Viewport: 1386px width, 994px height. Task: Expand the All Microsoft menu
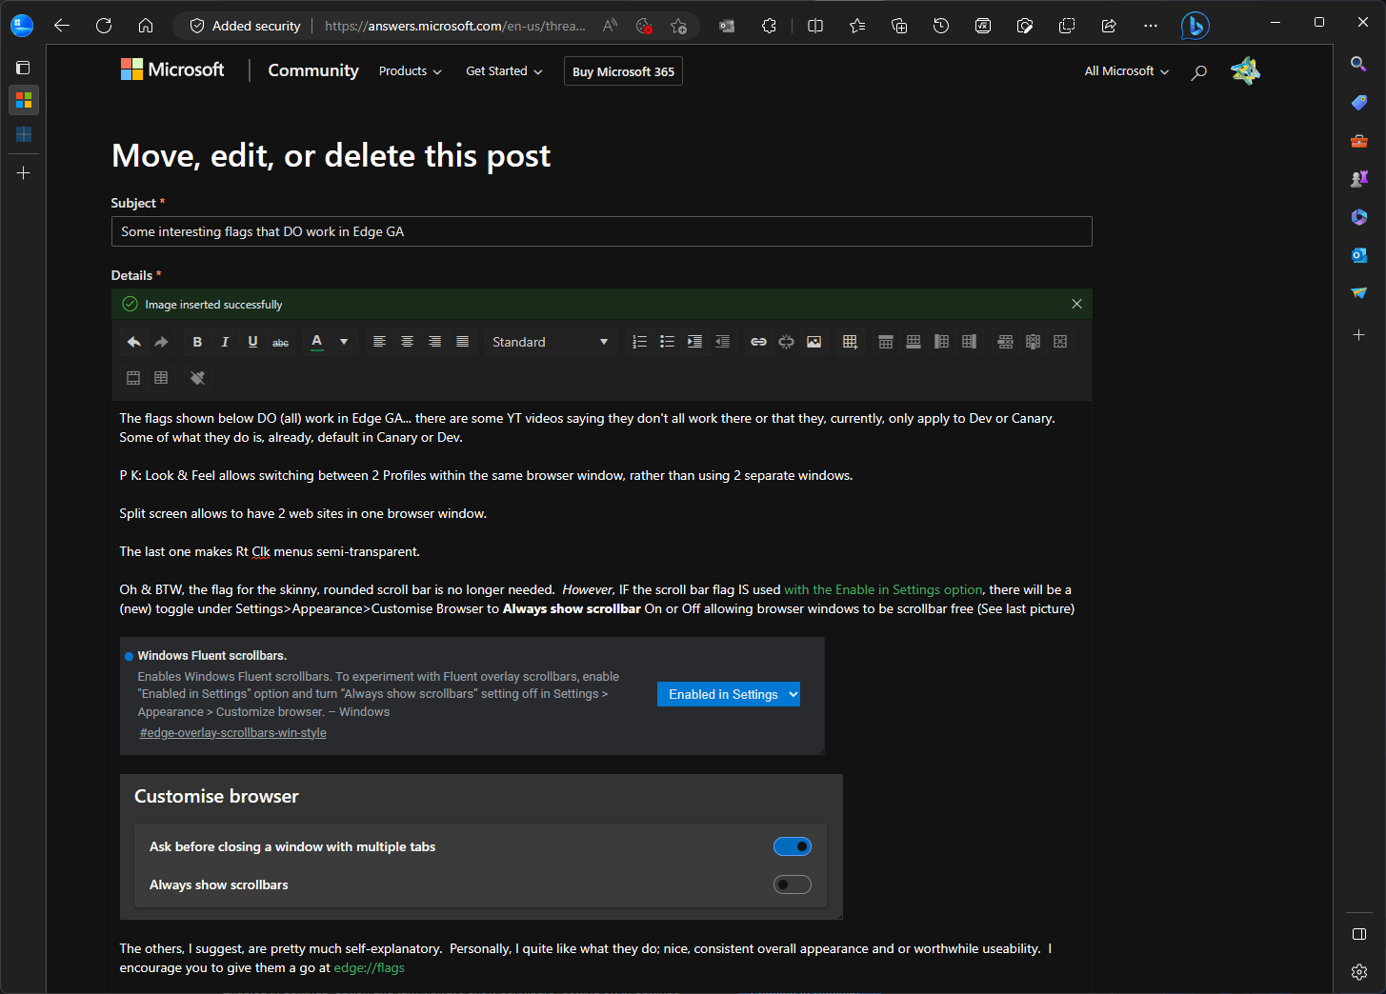(1126, 71)
